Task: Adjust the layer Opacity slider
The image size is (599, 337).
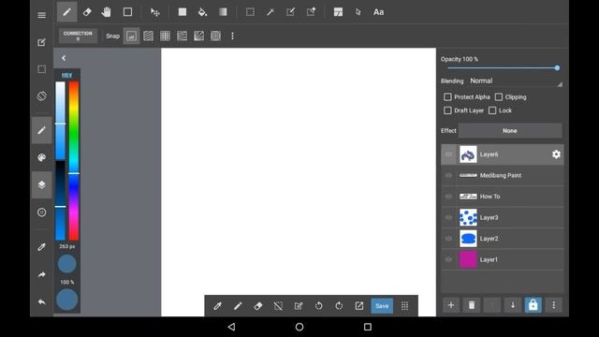Action: tap(502, 68)
